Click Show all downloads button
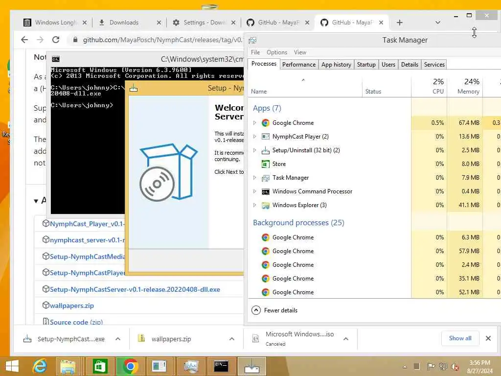The height and width of the screenshot is (376, 501). click(x=460, y=338)
